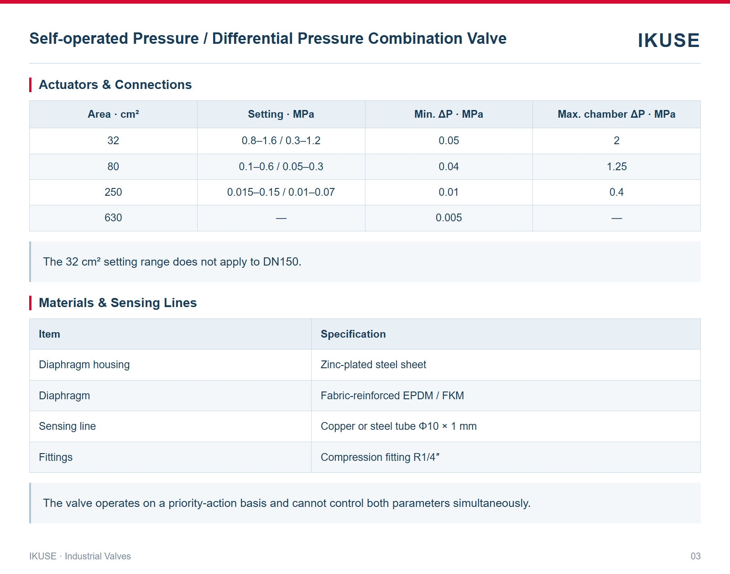Select the area value 80 cell
Viewport: 730px width, 574px height.
coord(113,167)
